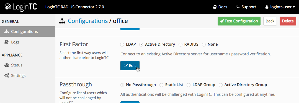Edit the First Factor settings
The width and height of the screenshot is (299, 103).
coord(130,66)
